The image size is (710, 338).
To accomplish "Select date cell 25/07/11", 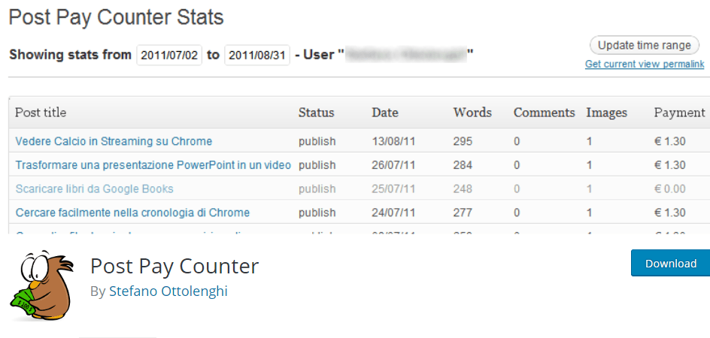I will (393, 189).
